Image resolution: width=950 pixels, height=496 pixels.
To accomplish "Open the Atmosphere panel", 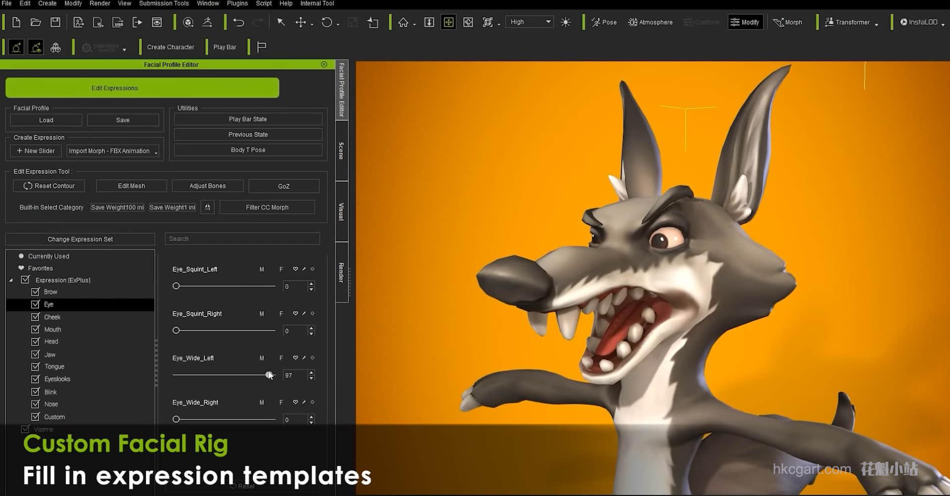I will (x=650, y=22).
